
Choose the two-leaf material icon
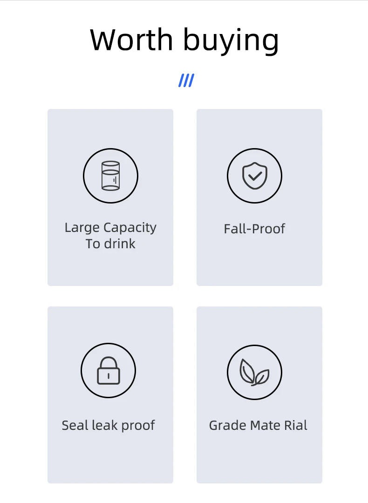click(254, 373)
